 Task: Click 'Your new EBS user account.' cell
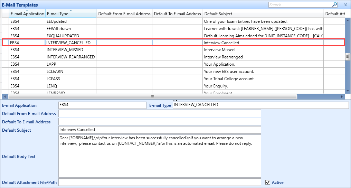(263, 72)
